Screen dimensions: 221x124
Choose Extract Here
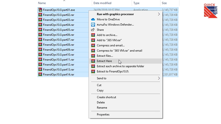coord(126,61)
